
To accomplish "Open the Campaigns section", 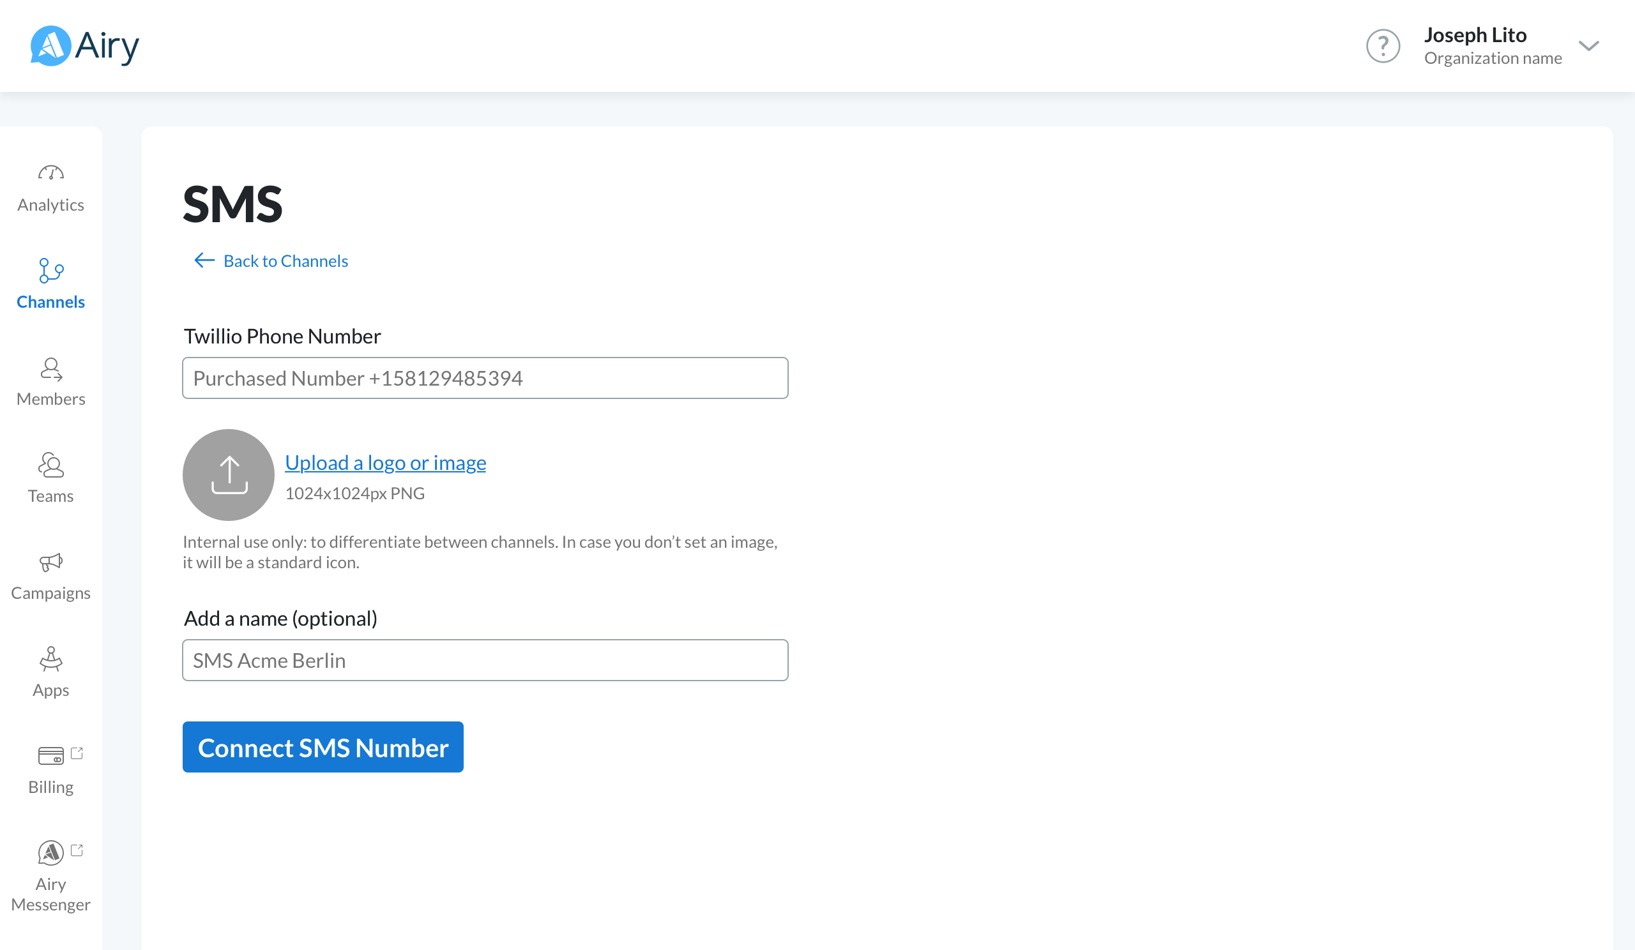I will [50, 577].
